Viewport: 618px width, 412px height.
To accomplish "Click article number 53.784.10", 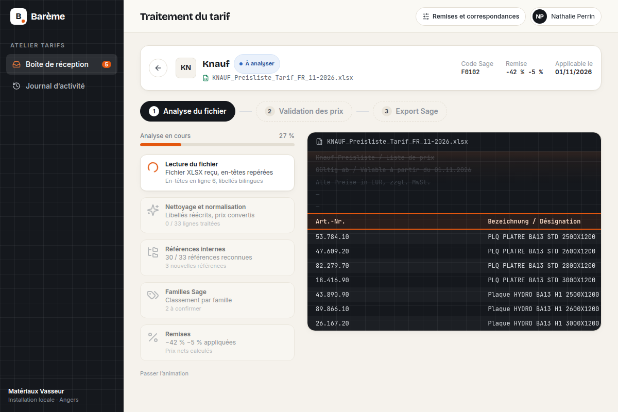I will [332, 237].
